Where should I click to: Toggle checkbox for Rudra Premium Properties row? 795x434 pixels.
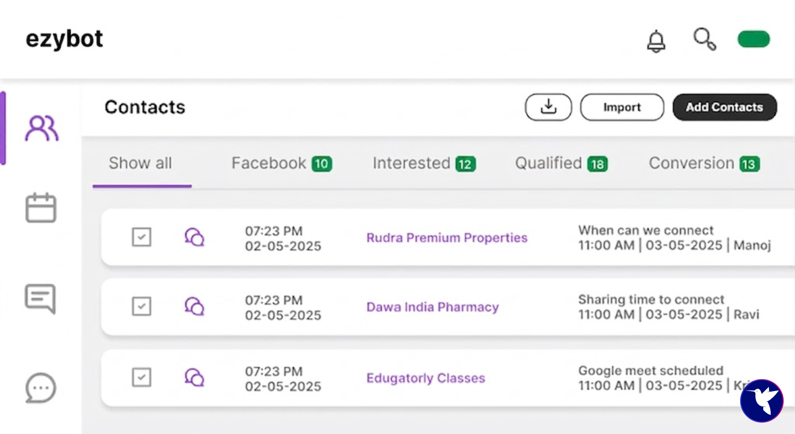tap(141, 237)
